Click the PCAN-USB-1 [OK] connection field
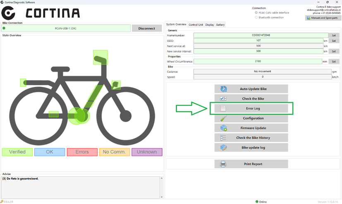342x204 pixels. (66, 28)
